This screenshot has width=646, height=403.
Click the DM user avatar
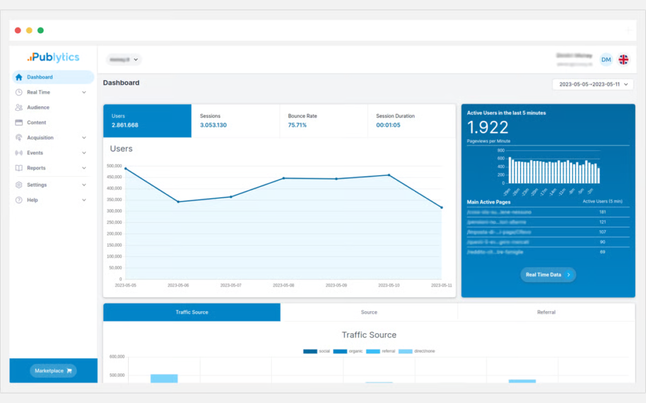(606, 60)
